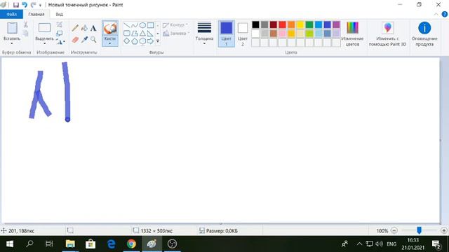
Task: Open the Fill (Заливка) dropdown
Action: [x=176, y=34]
